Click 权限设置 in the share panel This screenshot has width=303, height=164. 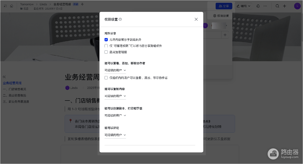click(x=221, y=16)
